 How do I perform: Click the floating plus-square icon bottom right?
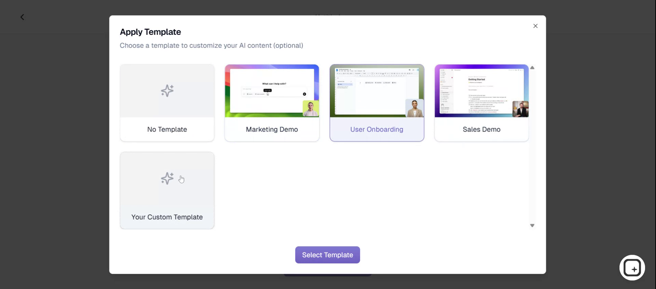click(x=632, y=268)
